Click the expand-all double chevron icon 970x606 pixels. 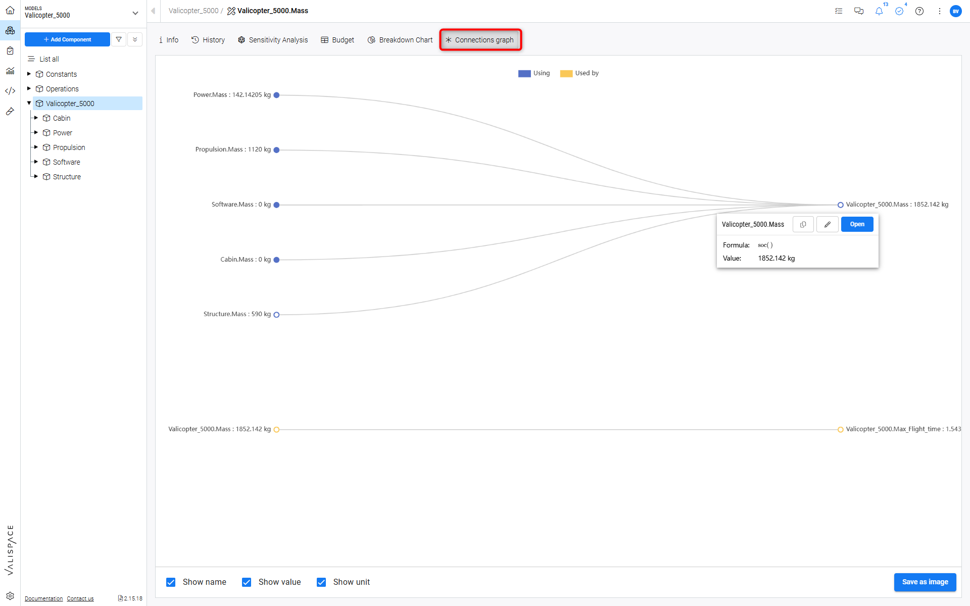click(x=135, y=39)
